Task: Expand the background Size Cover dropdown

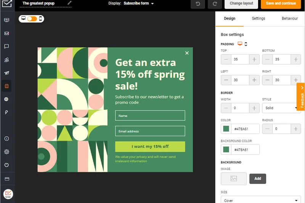Action: (x=260, y=200)
